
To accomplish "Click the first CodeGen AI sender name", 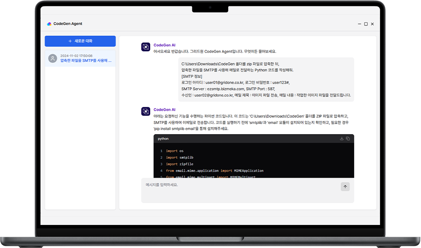I will 164,45.
